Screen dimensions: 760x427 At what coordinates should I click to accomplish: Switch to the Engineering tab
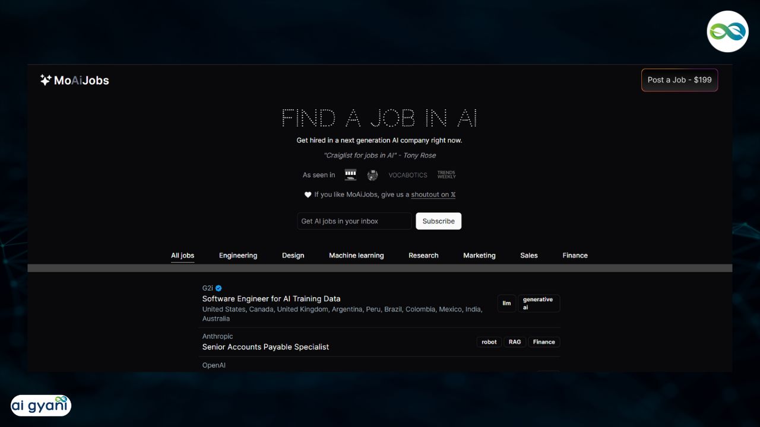coord(238,256)
